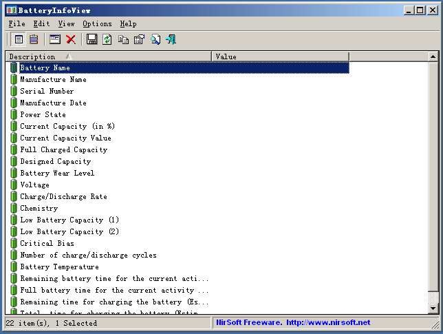Click the battery icon beside Power State

(x=14, y=114)
